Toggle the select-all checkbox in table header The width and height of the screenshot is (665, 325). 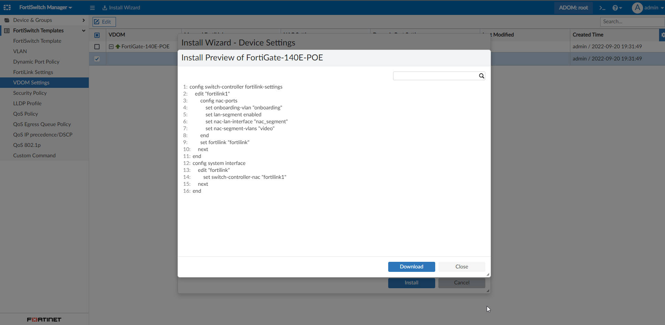click(x=97, y=35)
